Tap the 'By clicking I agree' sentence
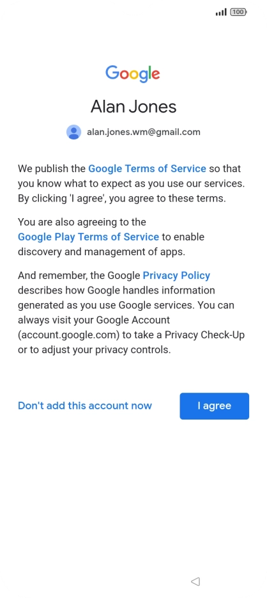Viewport: 267px width, 598px height. [x=122, y=199]
